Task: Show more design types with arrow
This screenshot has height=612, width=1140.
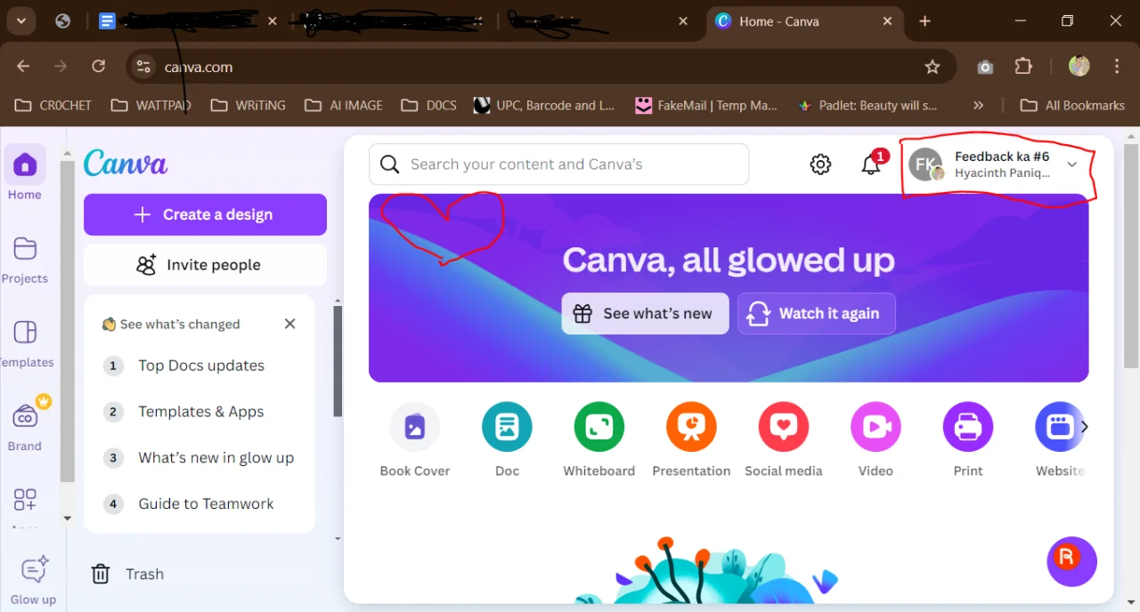Action: pyautogui.click(x=1084, y=427)
